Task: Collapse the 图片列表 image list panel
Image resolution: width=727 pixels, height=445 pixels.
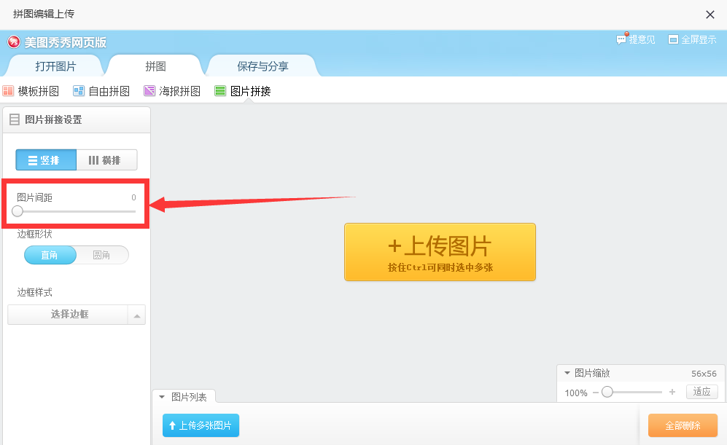Action: (163, 397)
